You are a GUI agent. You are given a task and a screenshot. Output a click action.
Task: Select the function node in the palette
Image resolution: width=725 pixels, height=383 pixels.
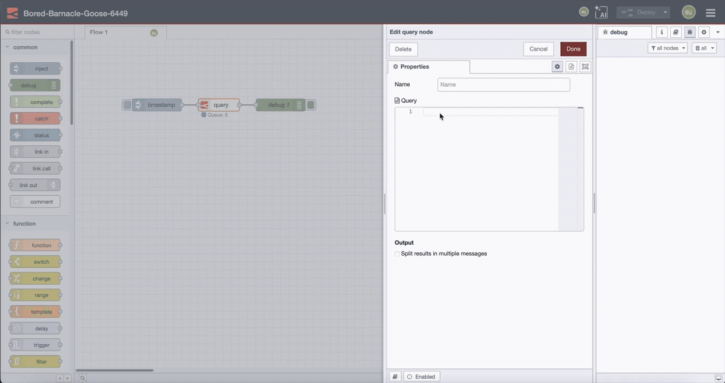tap(35, 245)
